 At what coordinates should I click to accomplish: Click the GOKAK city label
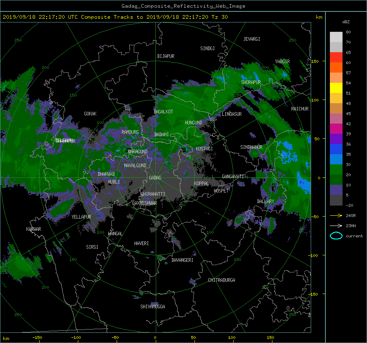pyautogui.click(x=90, y=113)
